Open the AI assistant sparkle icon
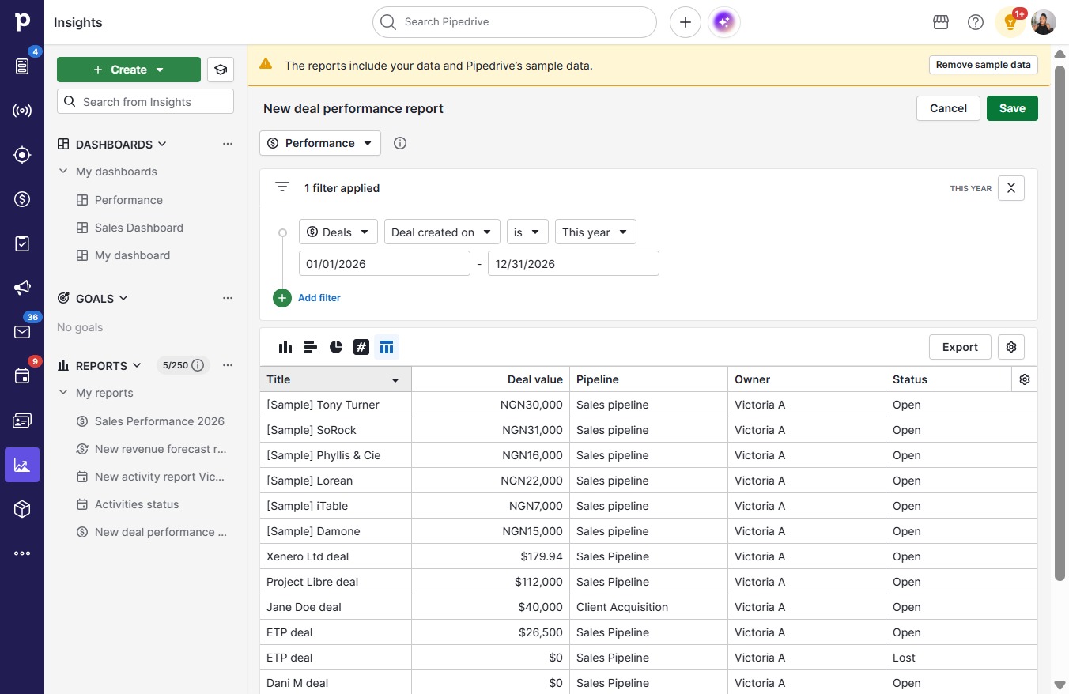Screen dimensions: 1069x694 pos(724,22)
